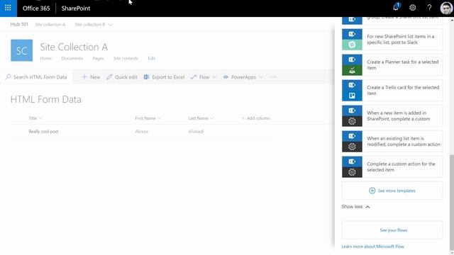Image resolution: width=454 pixels, height=255 pixels.
Task: Click the Quick edit pencil button
Action: [x=122, y=77]
